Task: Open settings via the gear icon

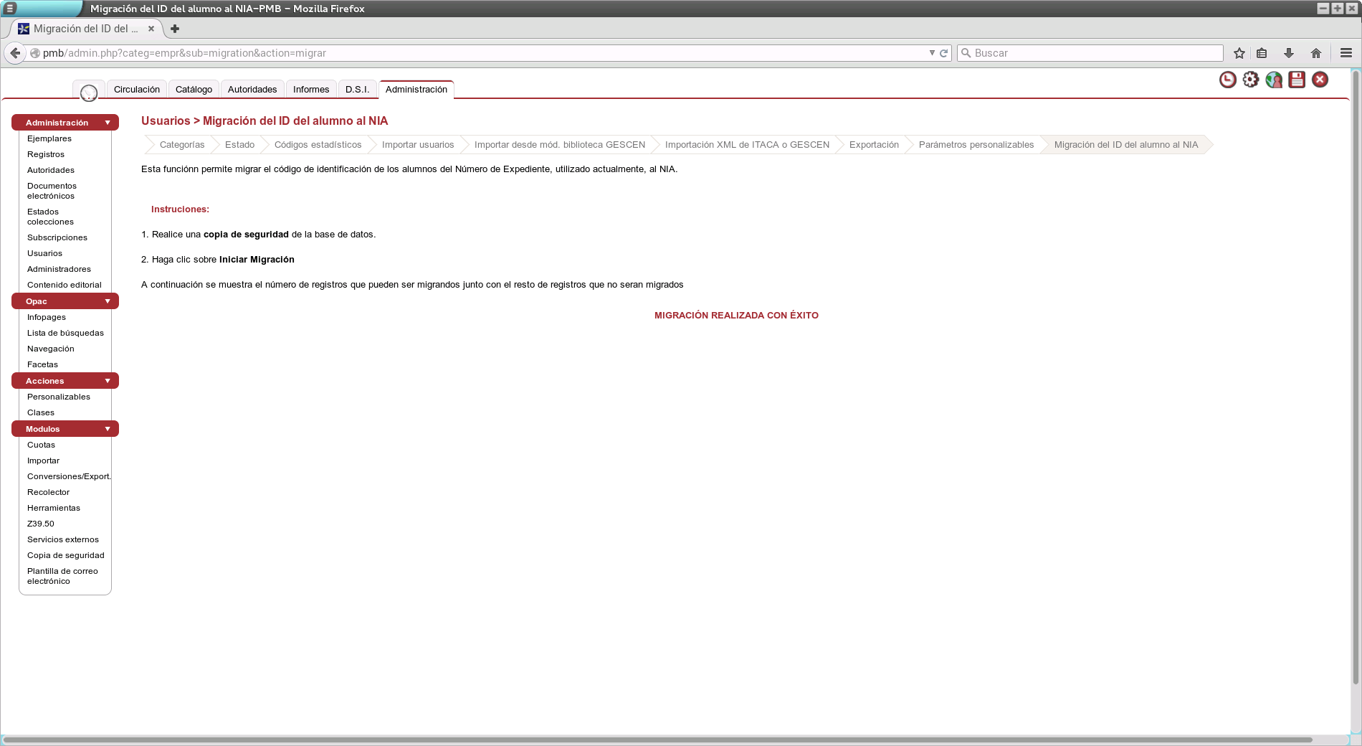Action: click(x=1250, y=80)
